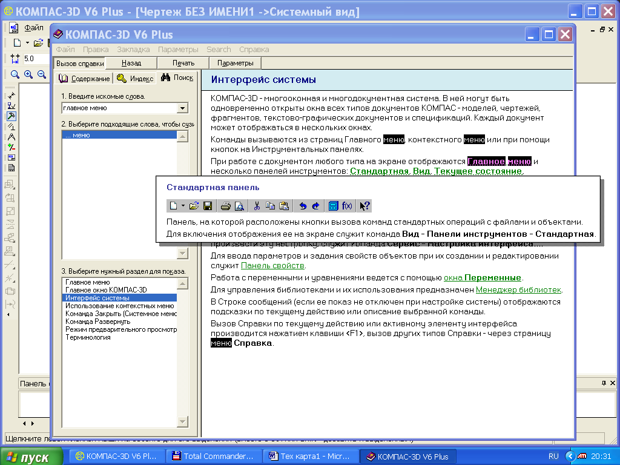Open the Параметры menu in help menu bar
Screen dimensions: 620x465
[178, 50]
